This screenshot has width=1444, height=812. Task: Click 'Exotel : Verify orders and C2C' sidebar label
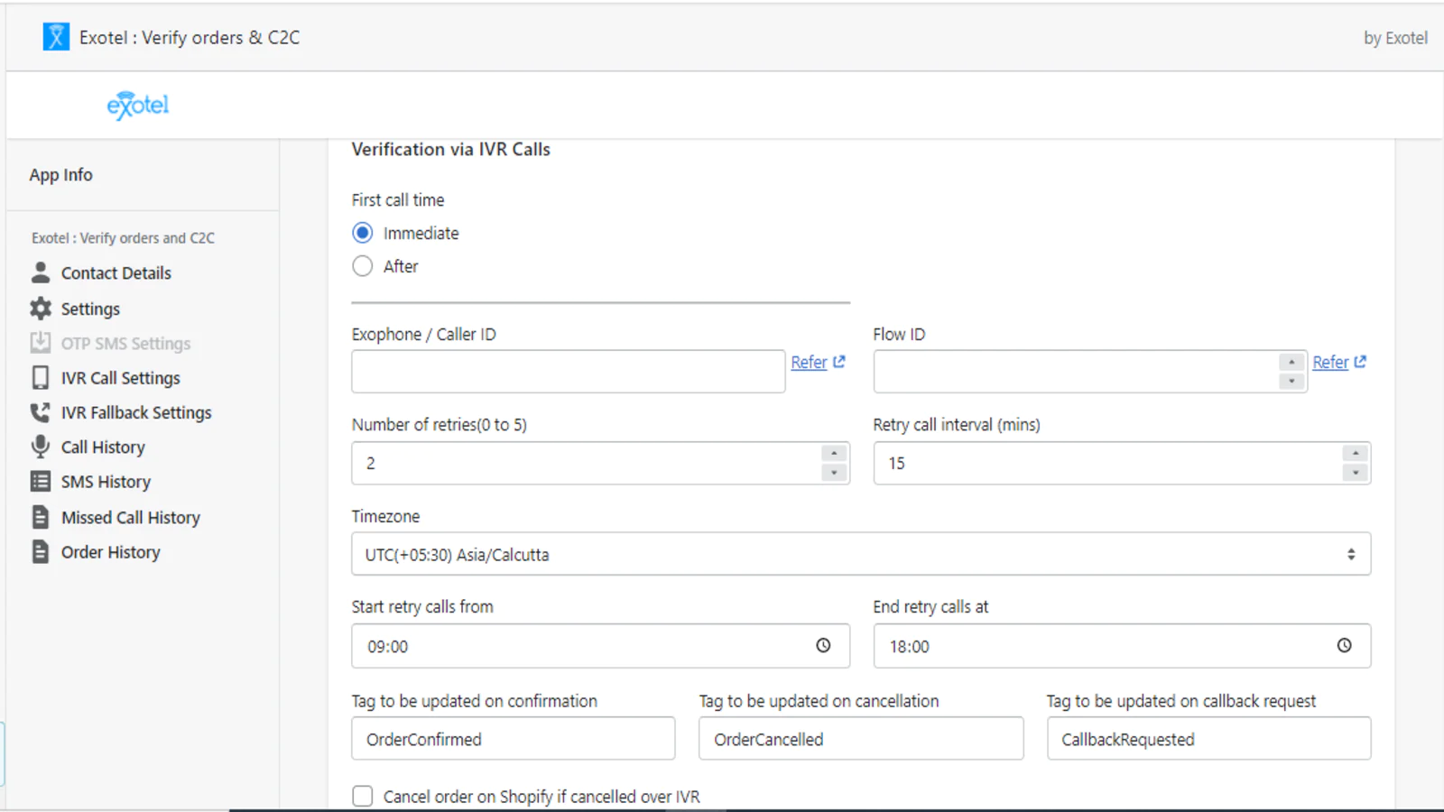[x=124, y=238]
